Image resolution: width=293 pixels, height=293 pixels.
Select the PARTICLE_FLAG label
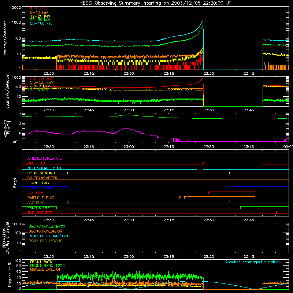(x=41, y=197)
